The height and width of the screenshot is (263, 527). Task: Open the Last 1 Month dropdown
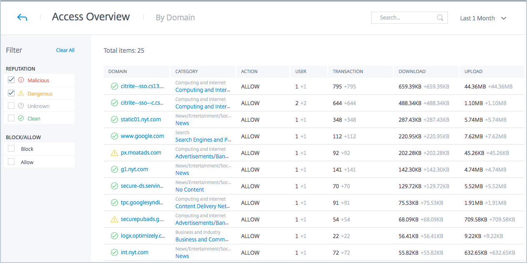point(483,18)
